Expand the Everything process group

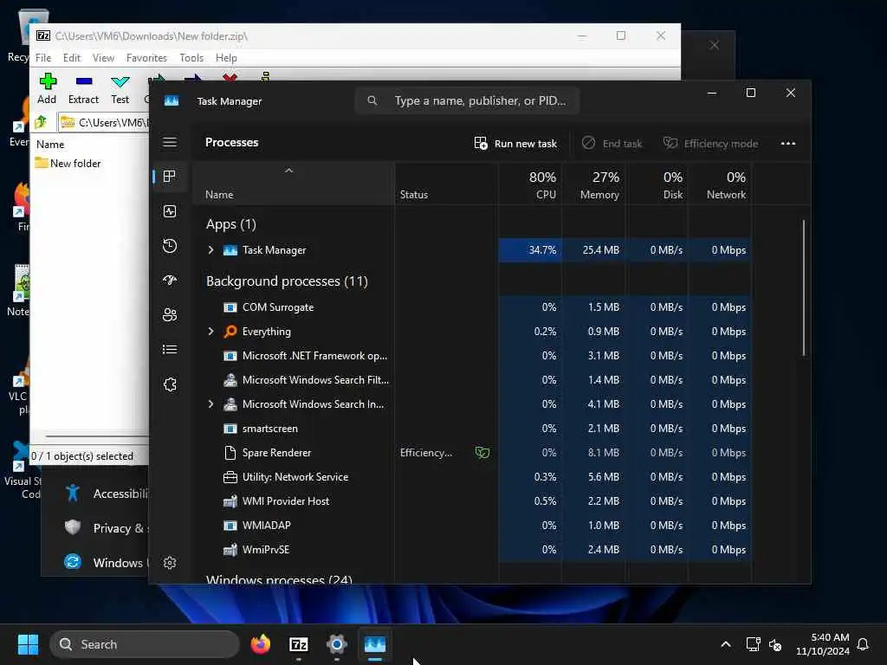pos(211,332)
